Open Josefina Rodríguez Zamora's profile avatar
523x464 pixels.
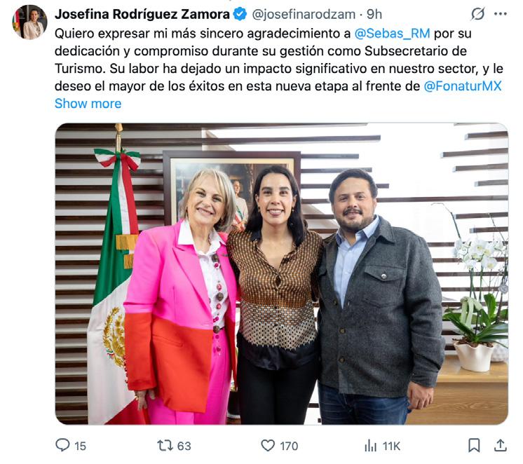(30, 22)
